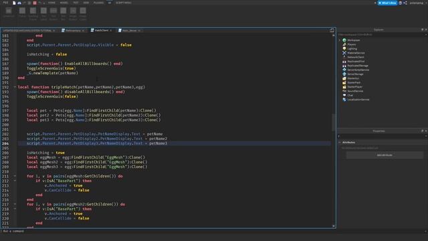Click the SoundService icon in Explorer

[344, 91]
